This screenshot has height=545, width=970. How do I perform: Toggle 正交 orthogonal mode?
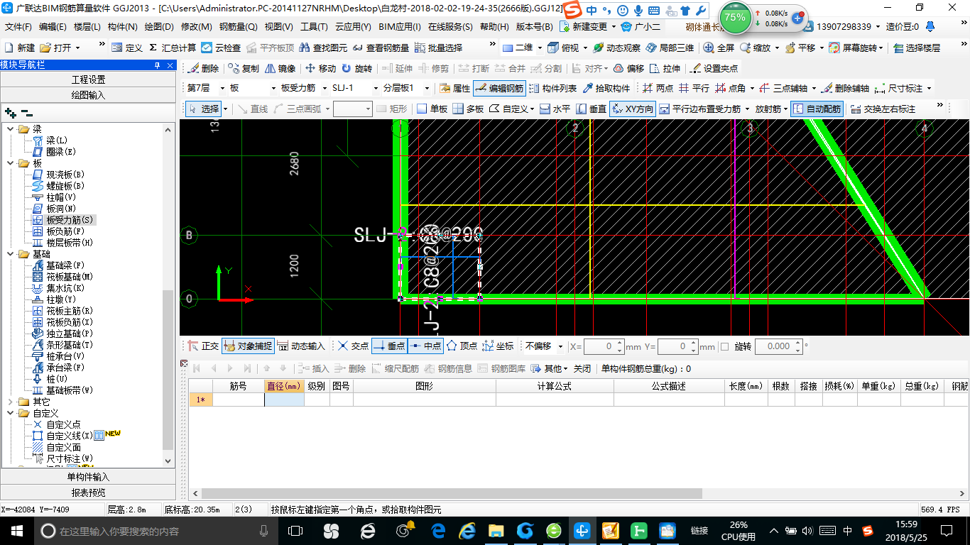point(203,346)
